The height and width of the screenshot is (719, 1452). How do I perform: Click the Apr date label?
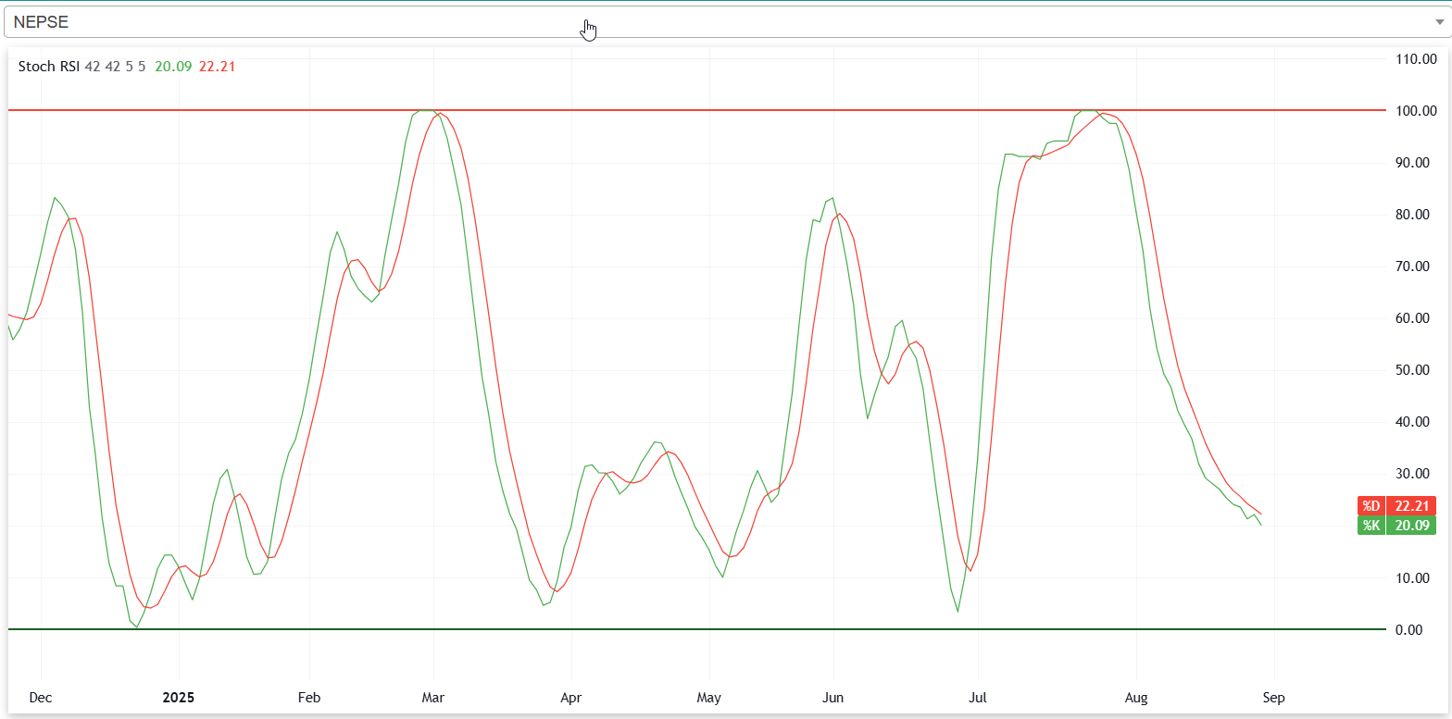click(x=571, y=698)
